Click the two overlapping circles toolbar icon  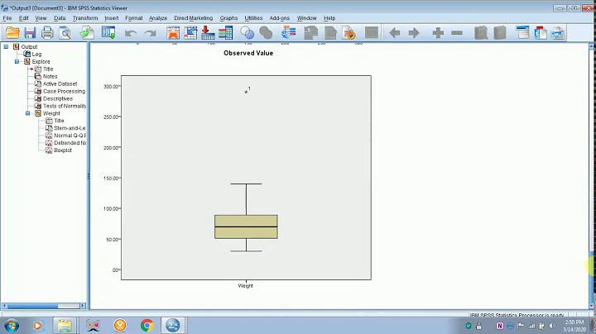click(248, 33)
